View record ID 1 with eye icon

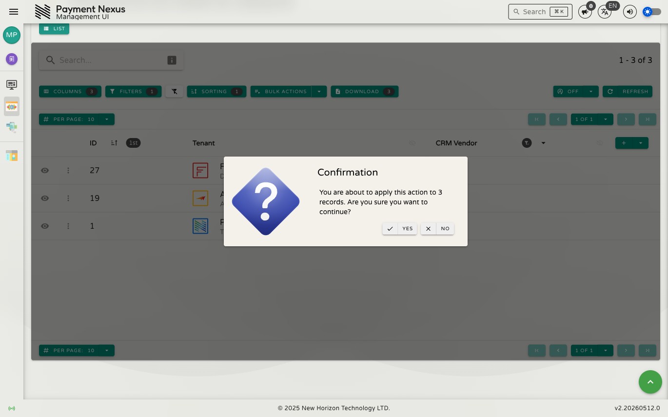click(45, 226)
